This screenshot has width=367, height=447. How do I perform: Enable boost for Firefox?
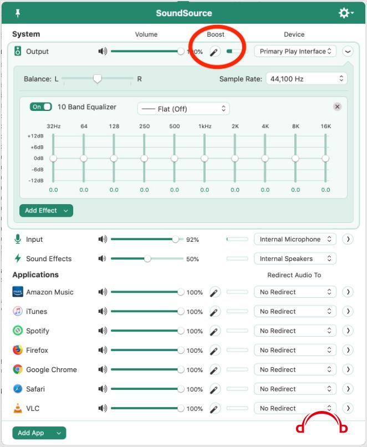tap(215, 351)
